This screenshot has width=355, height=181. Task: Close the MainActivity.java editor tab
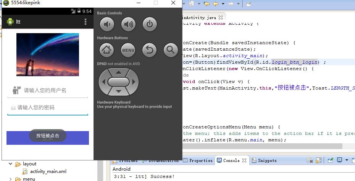coord(221,18)
